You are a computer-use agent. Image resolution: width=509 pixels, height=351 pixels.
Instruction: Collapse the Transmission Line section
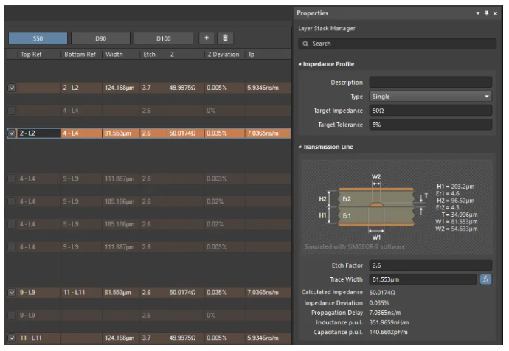299,147
